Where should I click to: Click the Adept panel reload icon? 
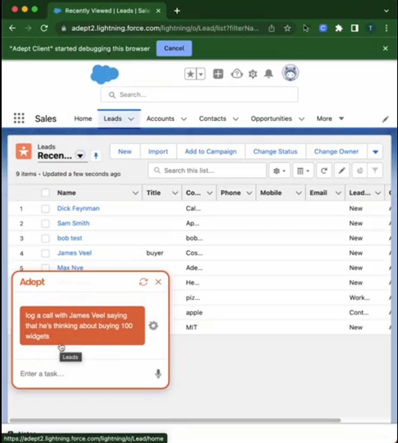(143, 282)
